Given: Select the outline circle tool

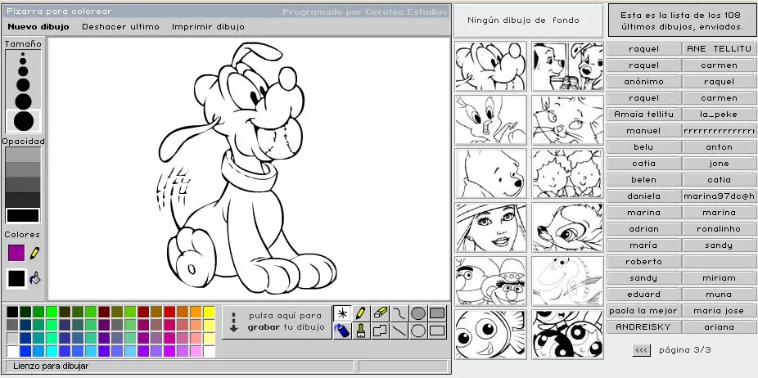Looking at the screenshot, I should pos(418,331).
